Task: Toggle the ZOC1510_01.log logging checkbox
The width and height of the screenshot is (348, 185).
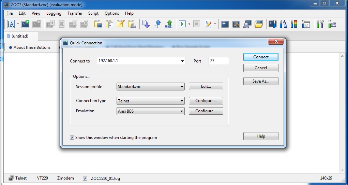Action: 85,178
